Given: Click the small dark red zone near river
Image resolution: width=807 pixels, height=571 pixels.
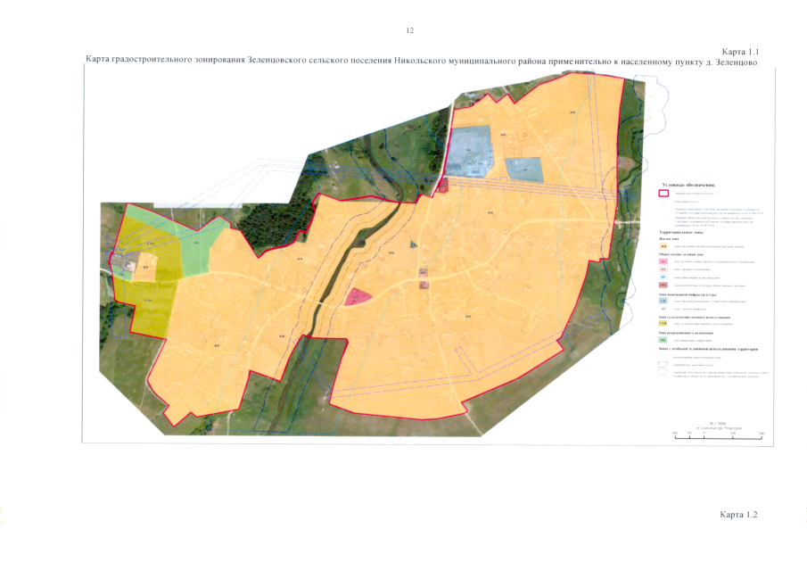Looking at the screenshot, I should (443, 186).
